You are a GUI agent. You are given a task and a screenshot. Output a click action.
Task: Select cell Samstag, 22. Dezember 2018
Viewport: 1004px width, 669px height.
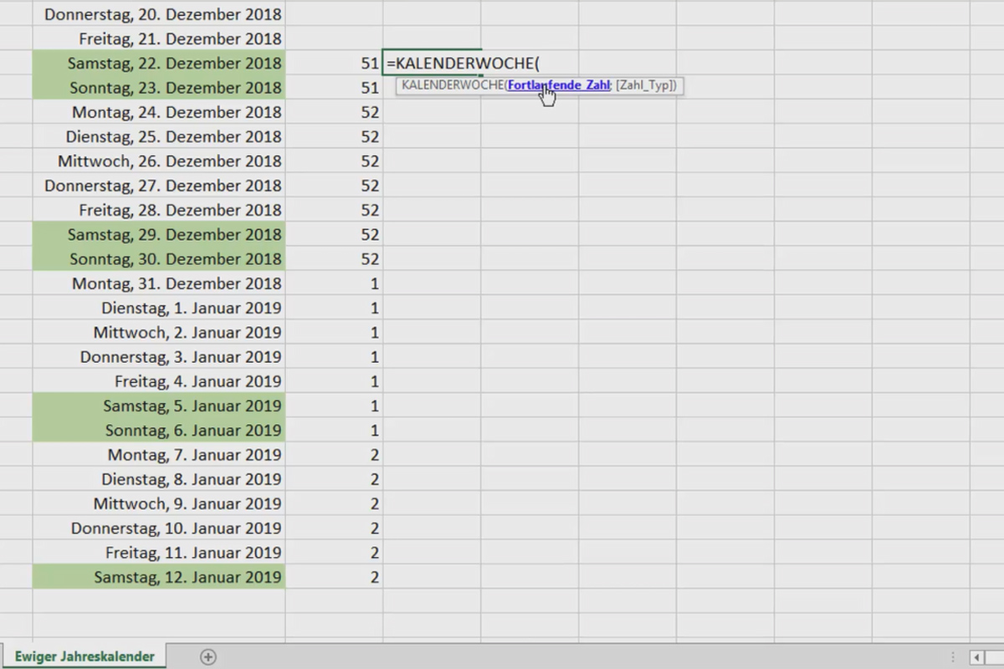(x=159, y=64)
